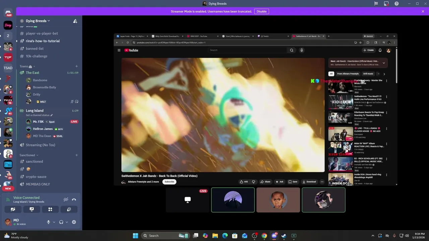Open the Discord inbox icon in title bar
429x241 pixels.
point(386,4)
